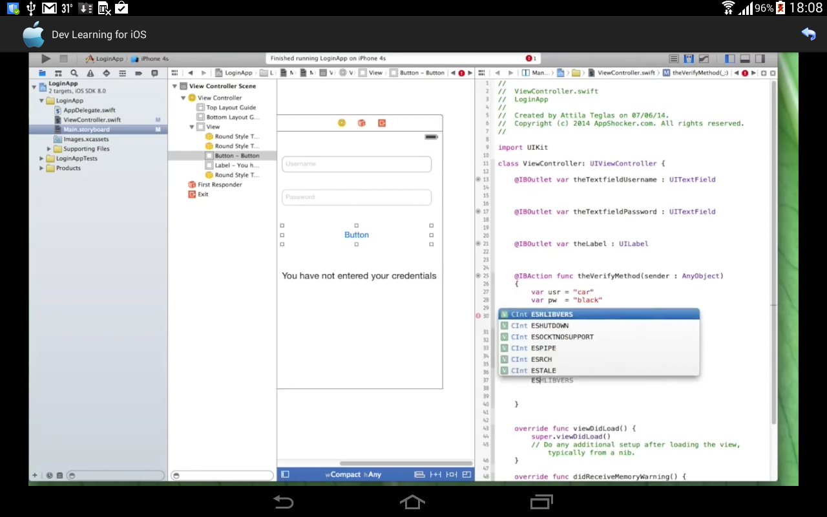Collapse the View Controller Scene

tap(174, 86)
